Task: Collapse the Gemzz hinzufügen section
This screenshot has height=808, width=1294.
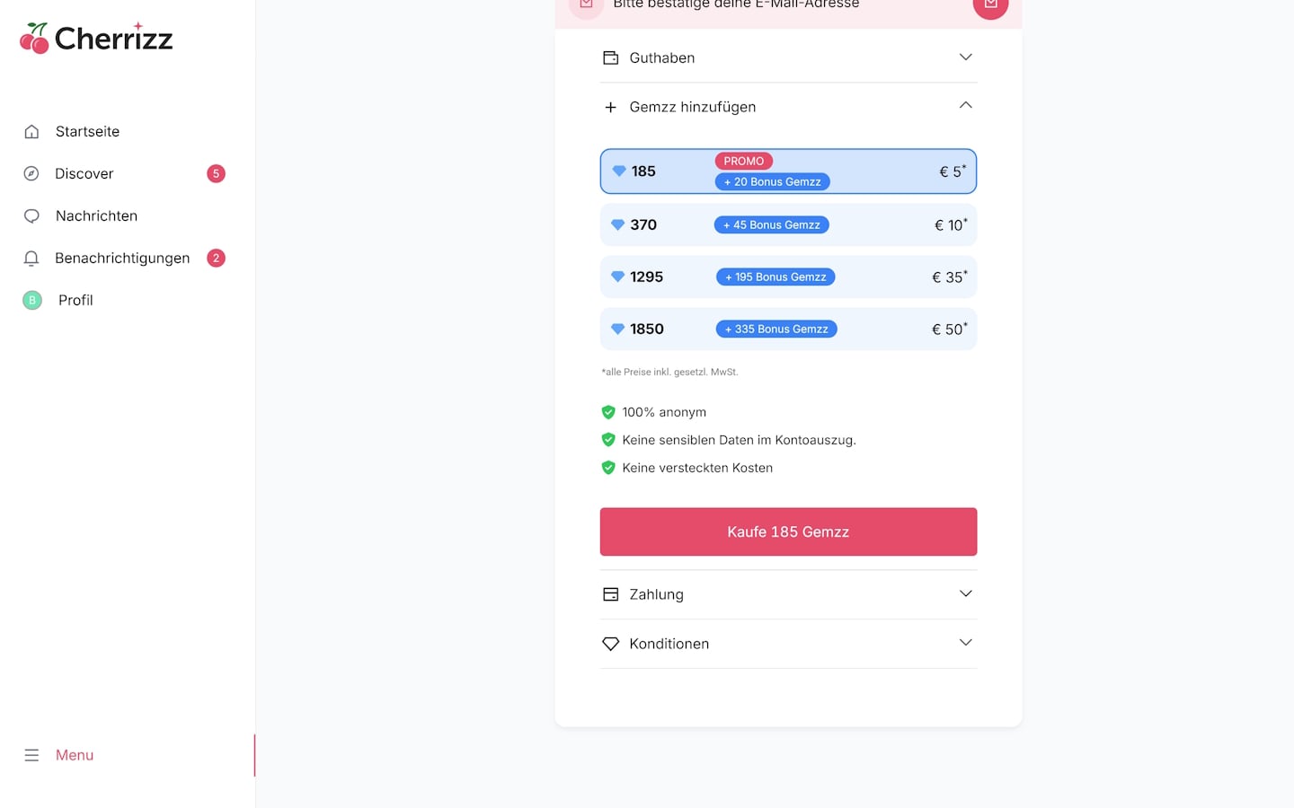Action: tap(966, 106)
